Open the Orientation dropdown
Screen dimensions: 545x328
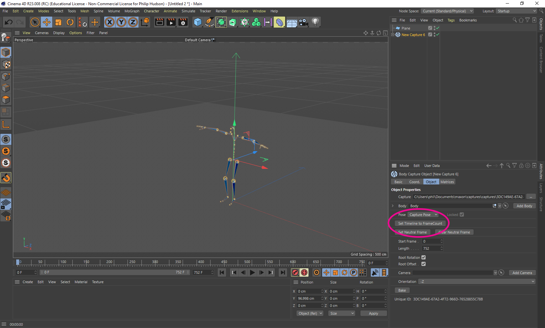[x=477, y=282]
